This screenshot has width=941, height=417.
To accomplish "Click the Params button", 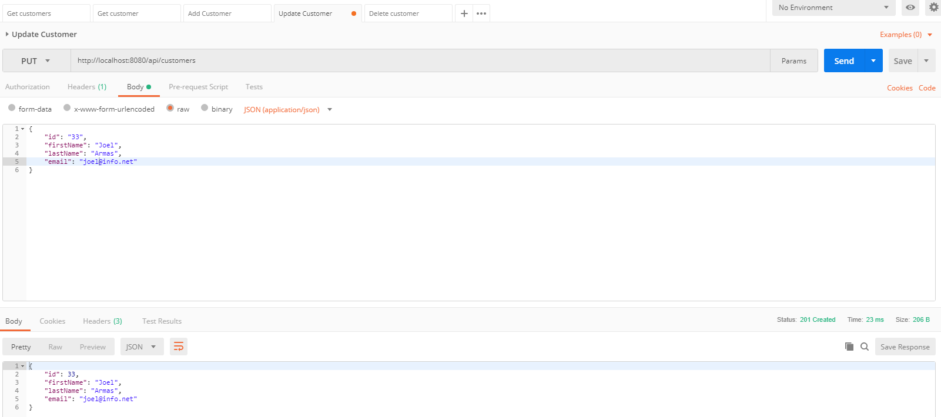I will click(x=794, y=60).
